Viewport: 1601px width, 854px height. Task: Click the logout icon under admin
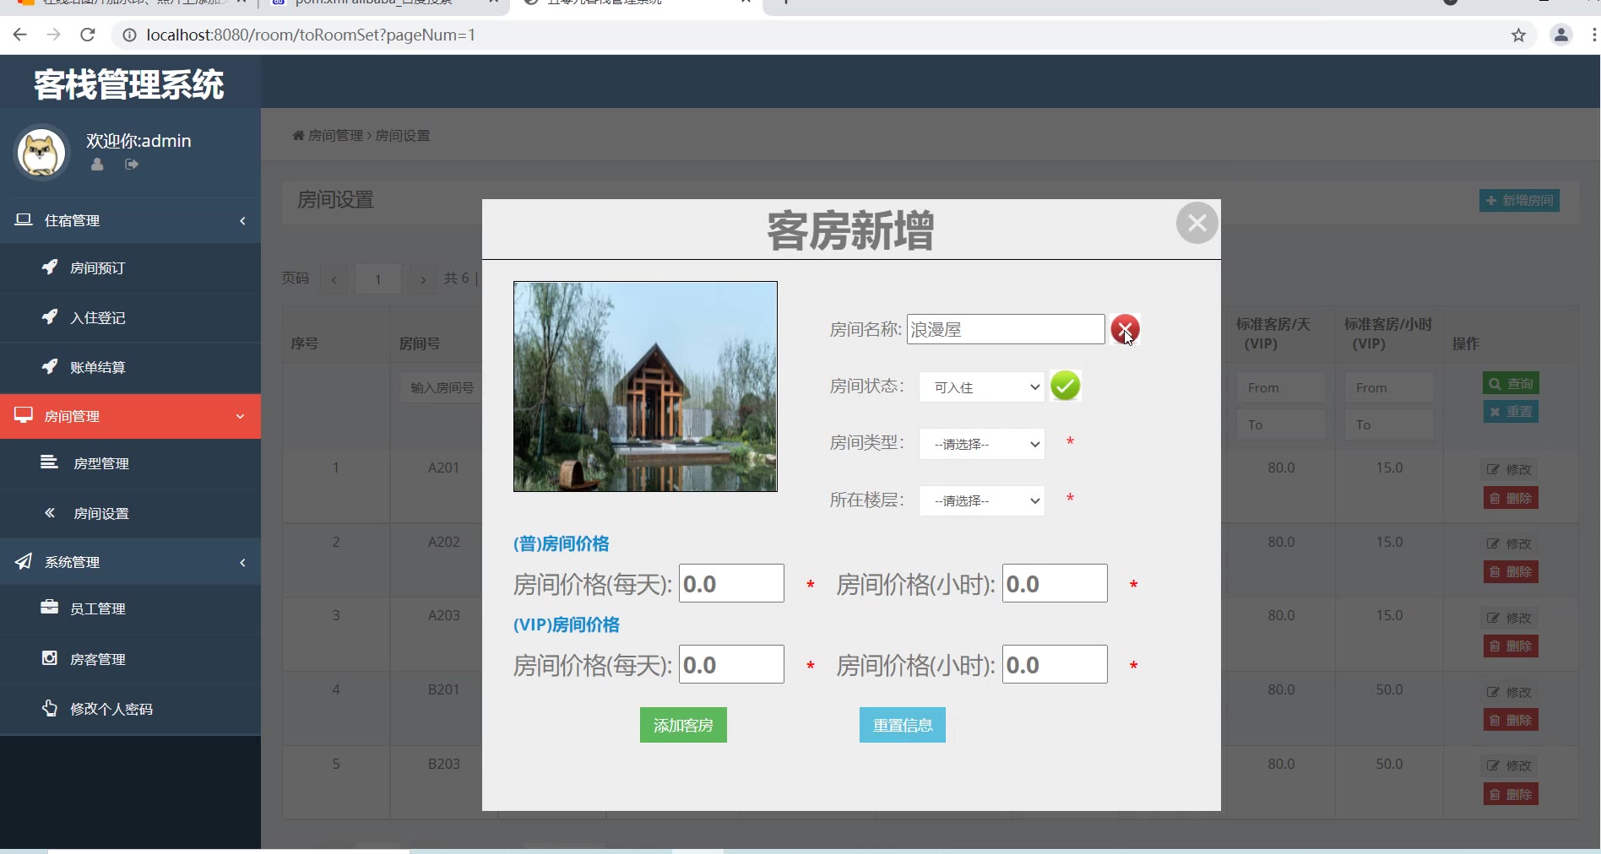(132, 165)
